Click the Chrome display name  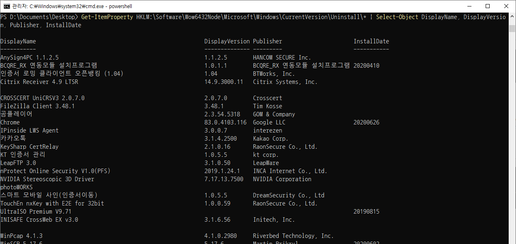[x=10, y=122]
